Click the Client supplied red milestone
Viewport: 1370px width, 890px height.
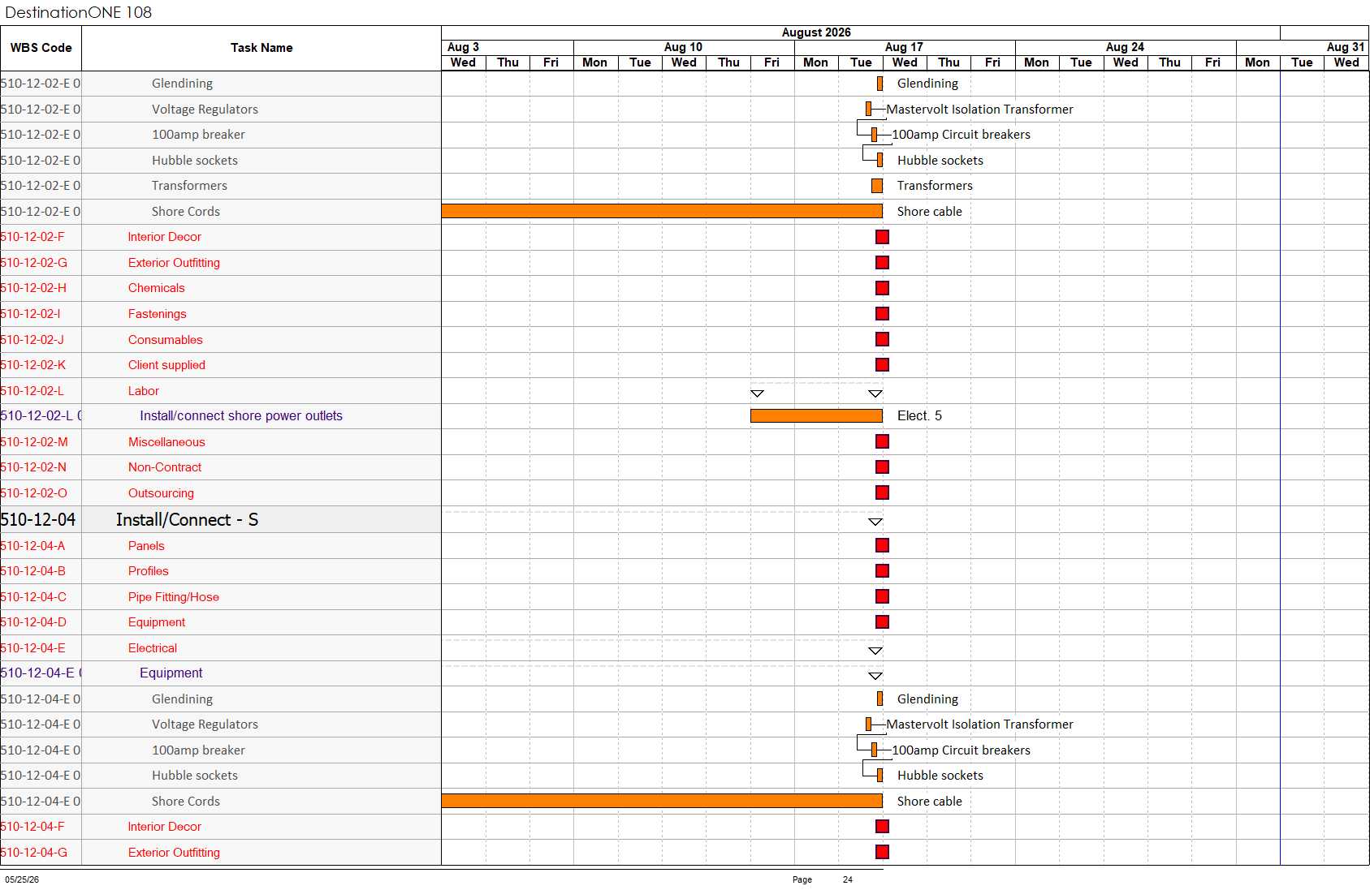point(882,365)
